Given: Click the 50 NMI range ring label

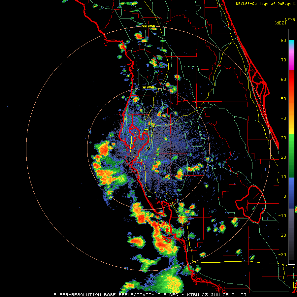Looking at the screenshot, I should [148, 87].
